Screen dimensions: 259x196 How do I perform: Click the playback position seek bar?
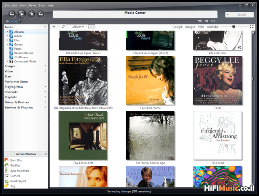(124, 21)
